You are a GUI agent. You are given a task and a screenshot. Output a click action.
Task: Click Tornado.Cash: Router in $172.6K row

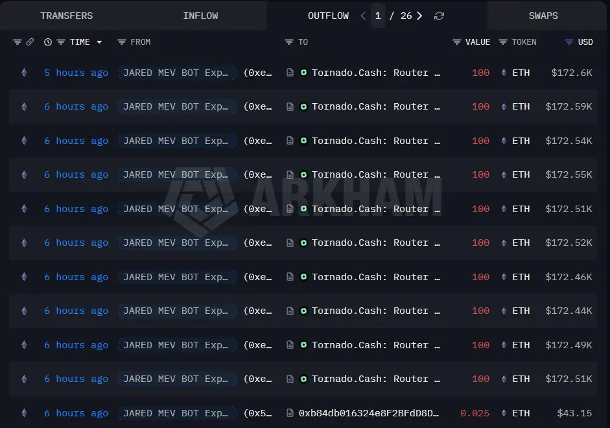[x=376, y=73]
